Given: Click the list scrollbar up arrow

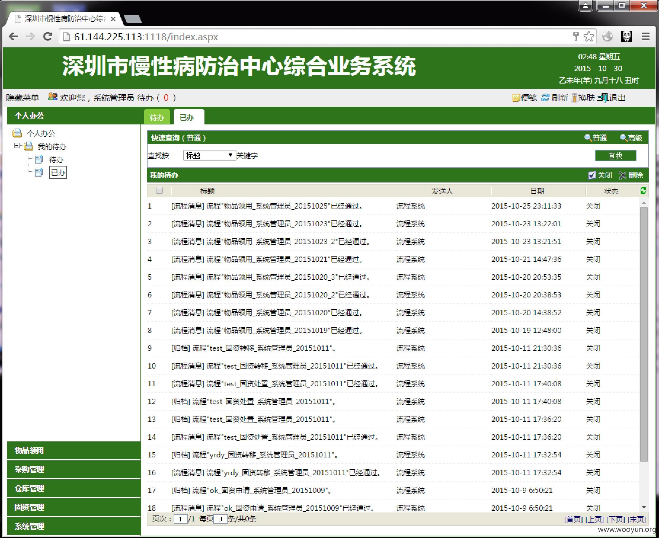Looking at the screenshot, I should 644,203.
